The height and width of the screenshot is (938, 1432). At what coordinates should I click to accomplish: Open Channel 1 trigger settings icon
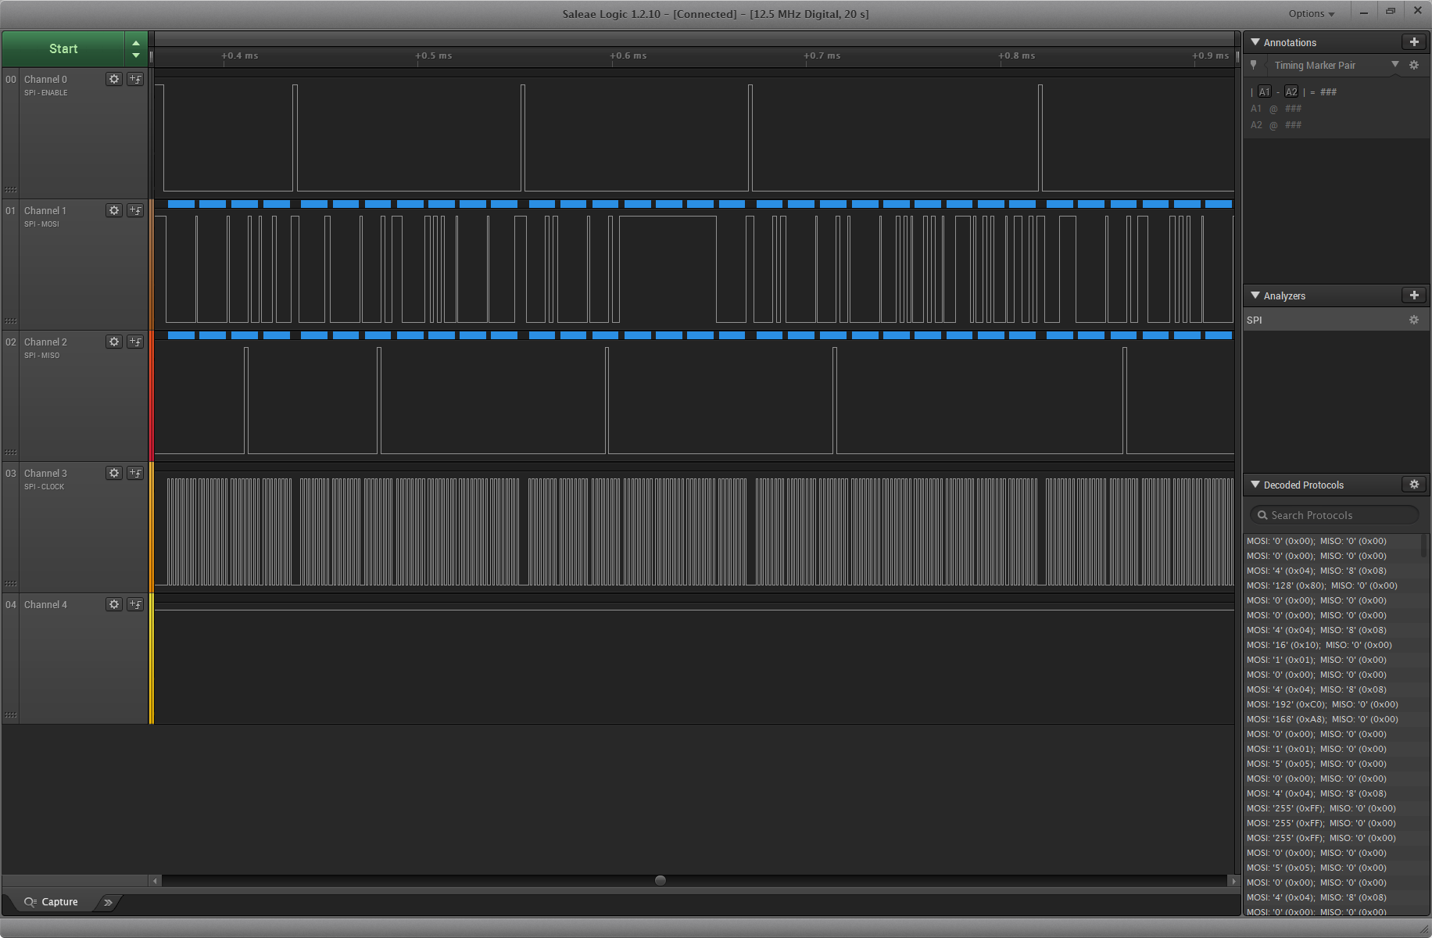tap(135, 210)
